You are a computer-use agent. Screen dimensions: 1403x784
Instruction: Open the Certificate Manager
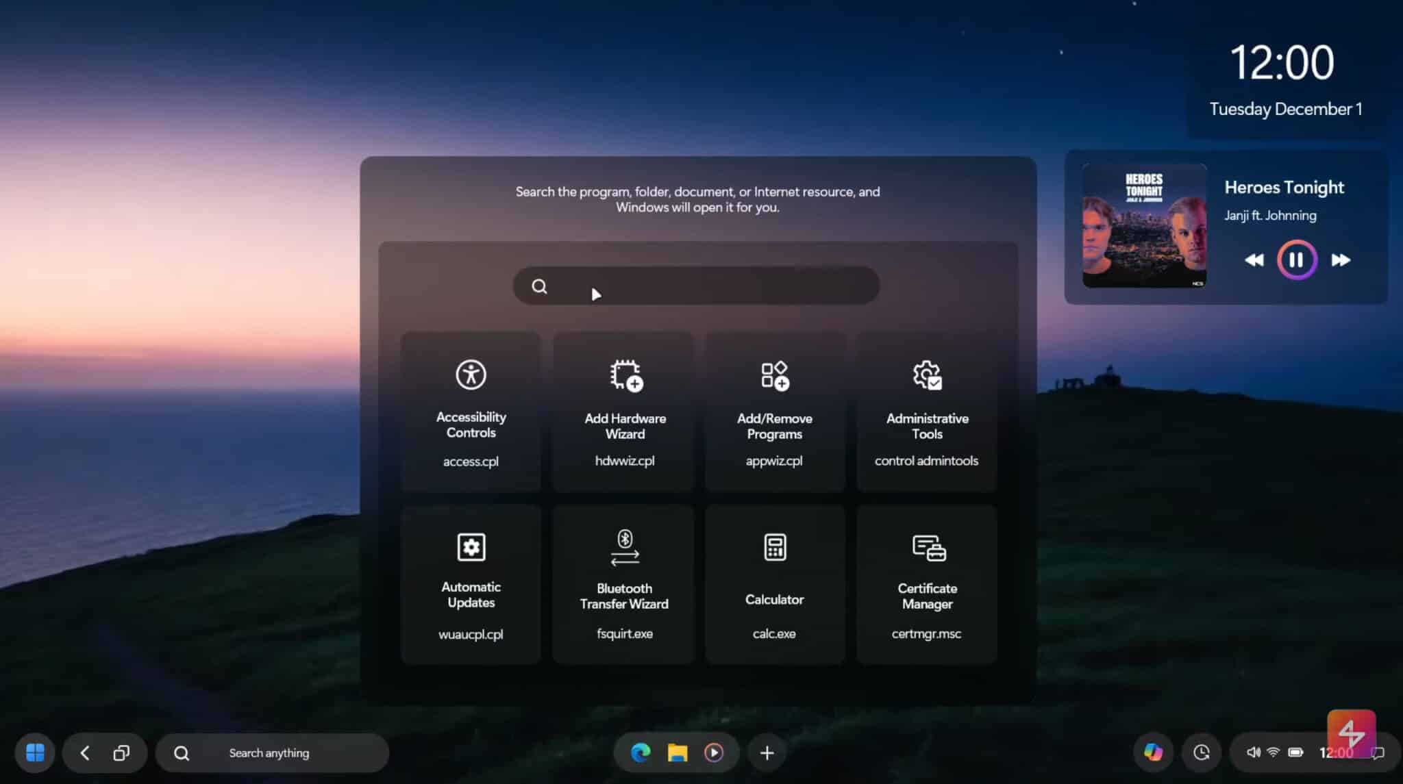pyautogui.click(x=926, y=582)
